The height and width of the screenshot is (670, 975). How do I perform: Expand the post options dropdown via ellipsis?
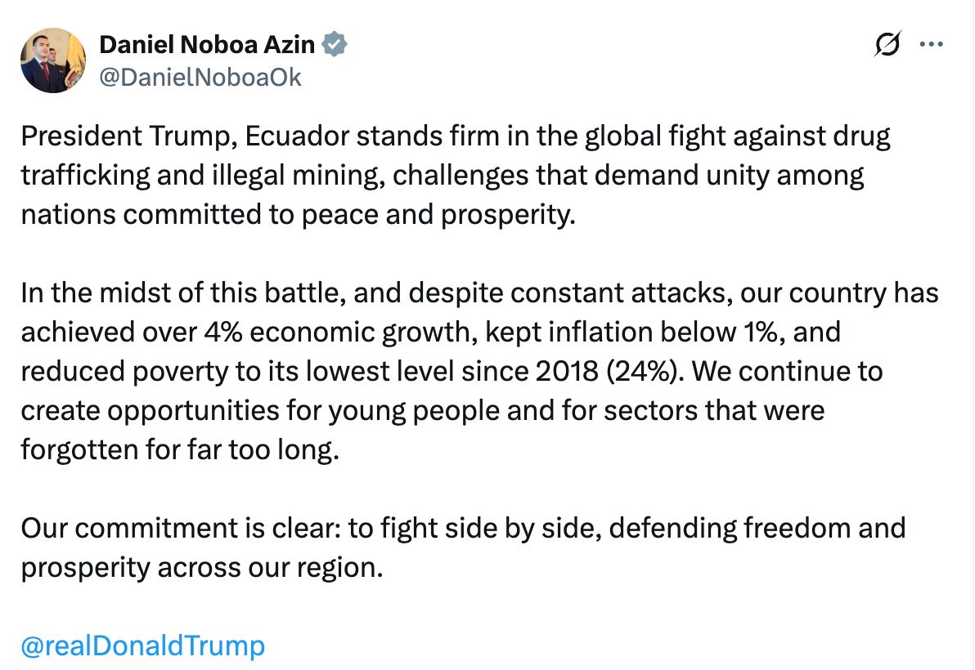[930, 45]
